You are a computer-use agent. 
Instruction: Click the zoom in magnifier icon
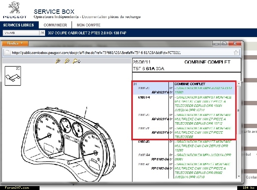58,61
